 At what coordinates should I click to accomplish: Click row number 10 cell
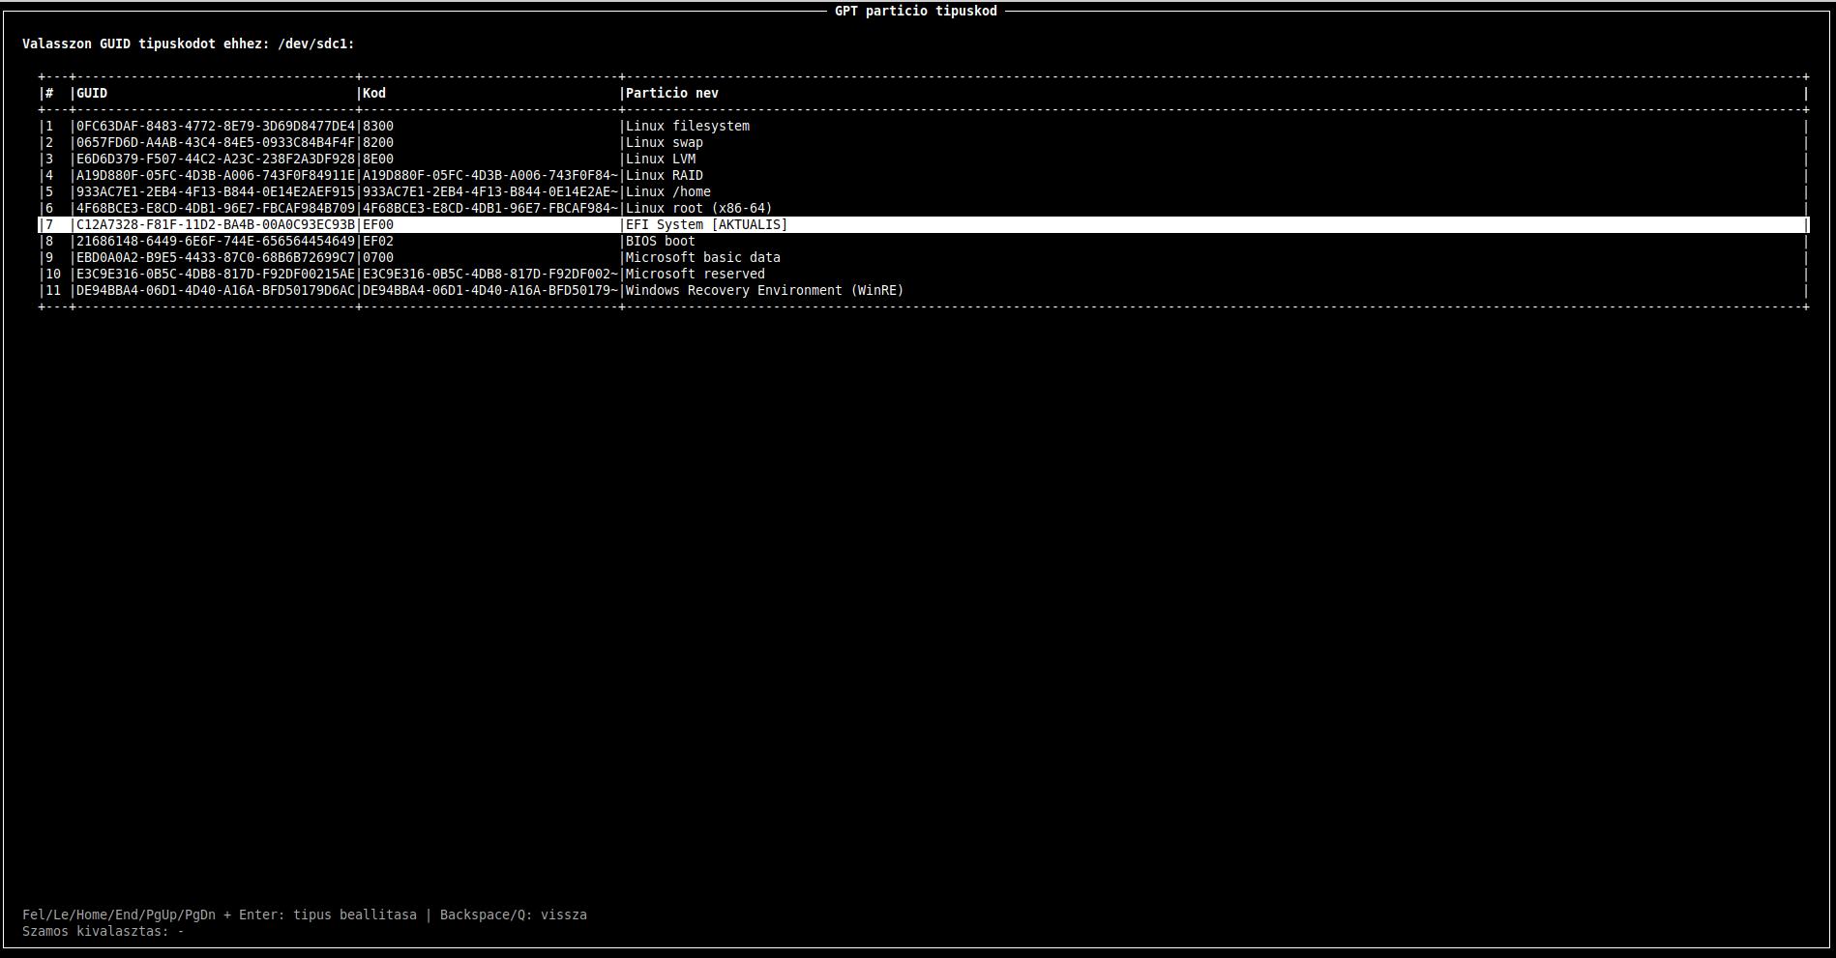[53, 274]
